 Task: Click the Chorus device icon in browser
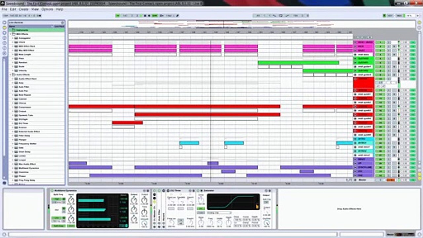click(x=16, y=103)
